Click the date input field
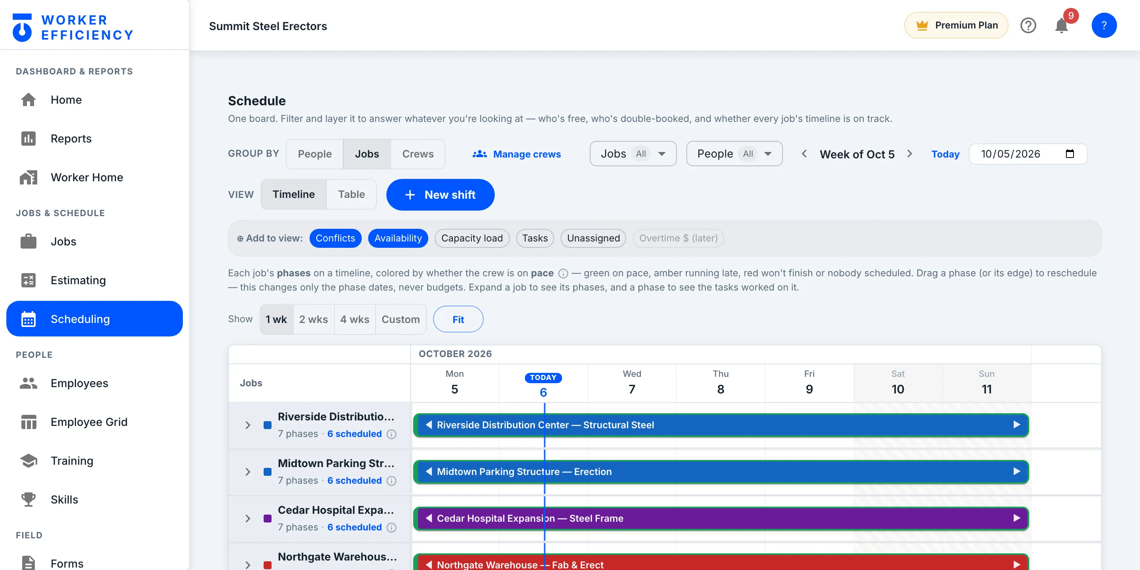Viewport: 1140px width, 570px height. (1028, 154)
